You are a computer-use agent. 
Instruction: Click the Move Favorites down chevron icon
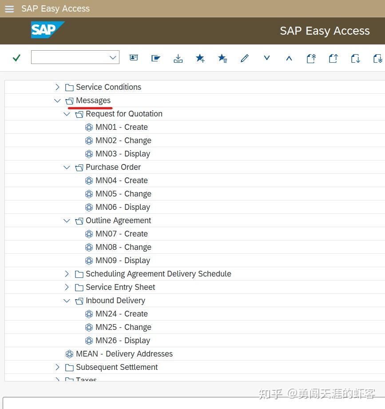pyautogui.click(x=267, y=58)
